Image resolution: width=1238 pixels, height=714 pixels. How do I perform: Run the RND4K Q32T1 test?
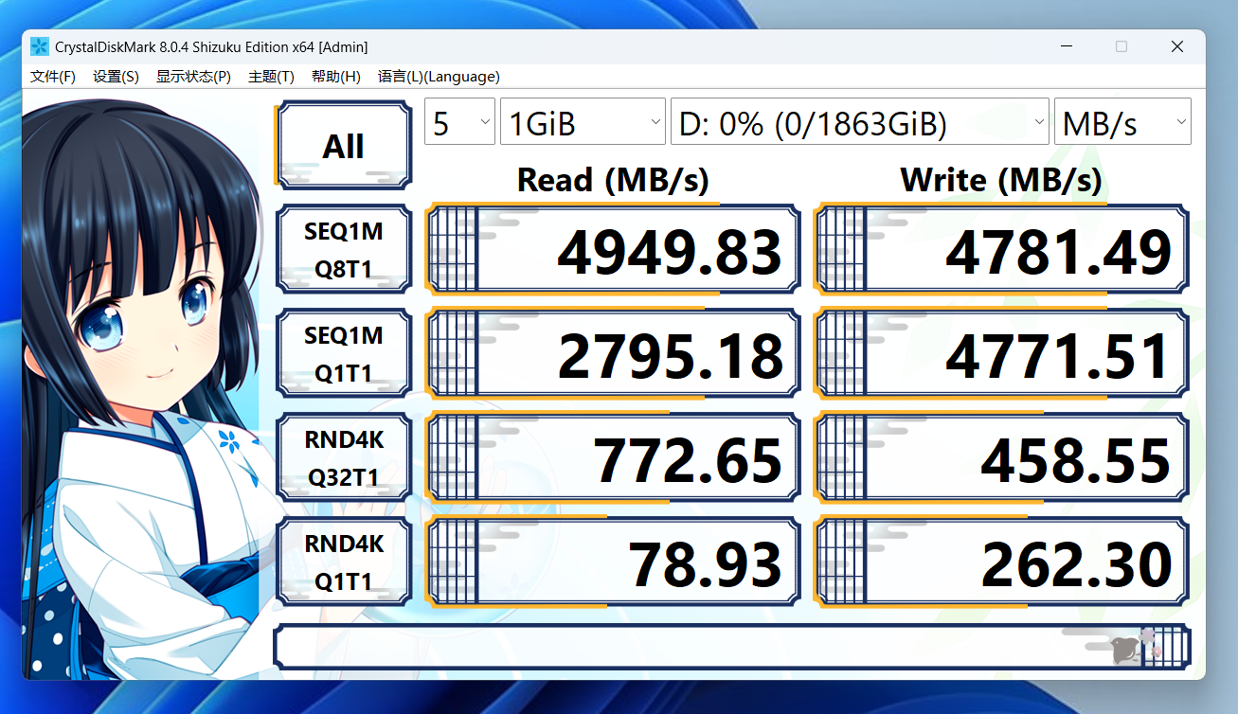pos(344,458)
